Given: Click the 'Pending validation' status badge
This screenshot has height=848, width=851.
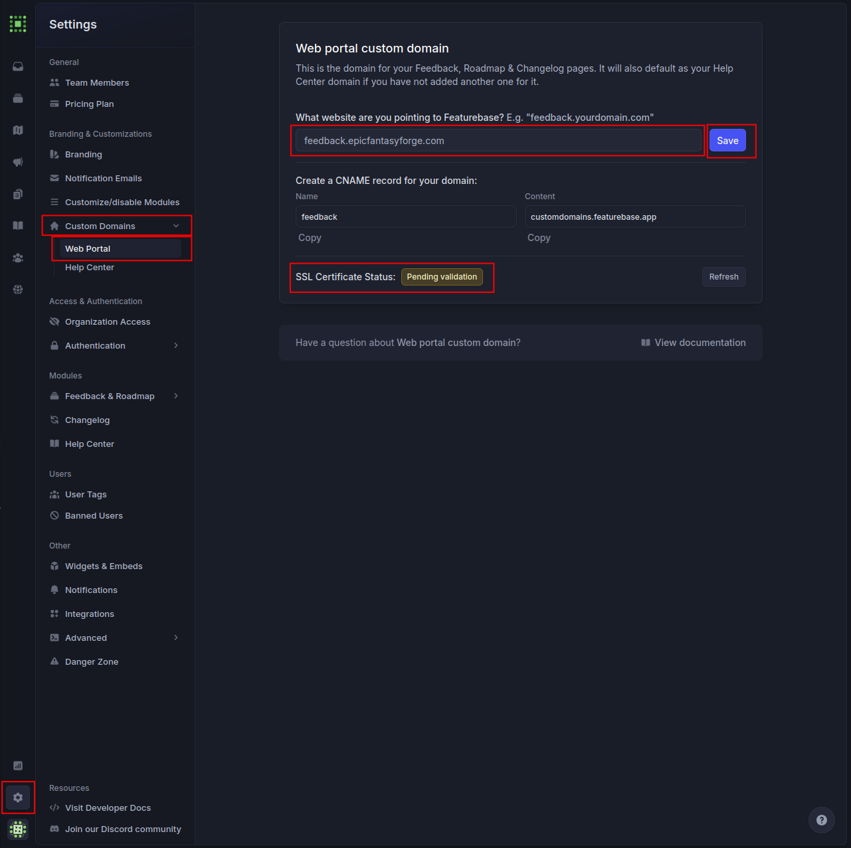Looking at the screenshot, I should point(442,277).
